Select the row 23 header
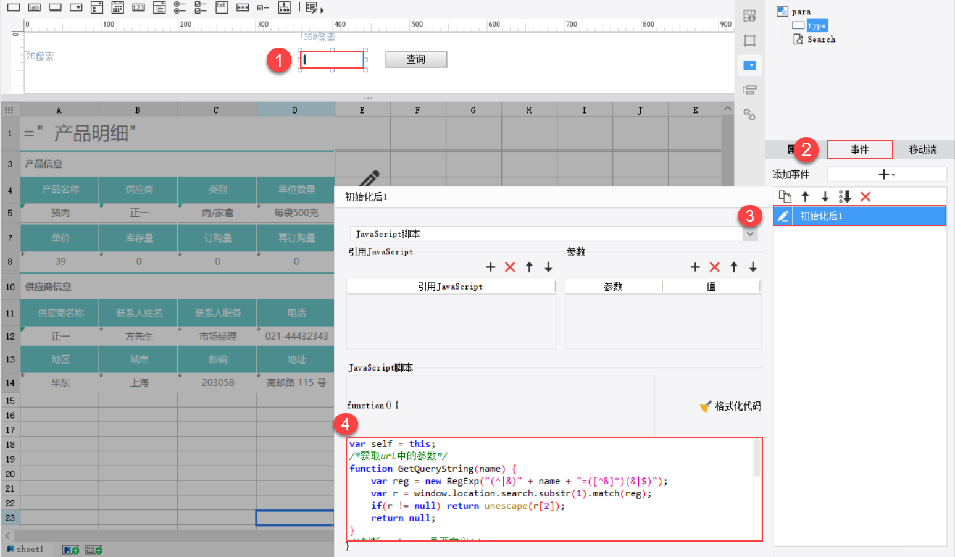The image size is (955, 557). (x=10, y=518)
